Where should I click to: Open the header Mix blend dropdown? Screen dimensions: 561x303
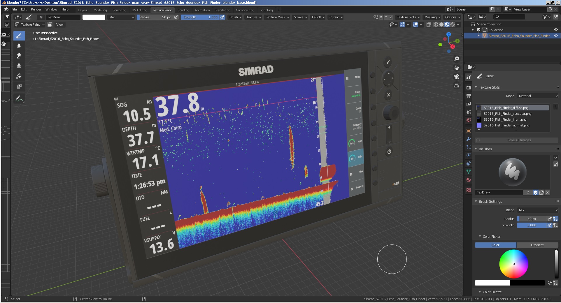coord(121,17)
